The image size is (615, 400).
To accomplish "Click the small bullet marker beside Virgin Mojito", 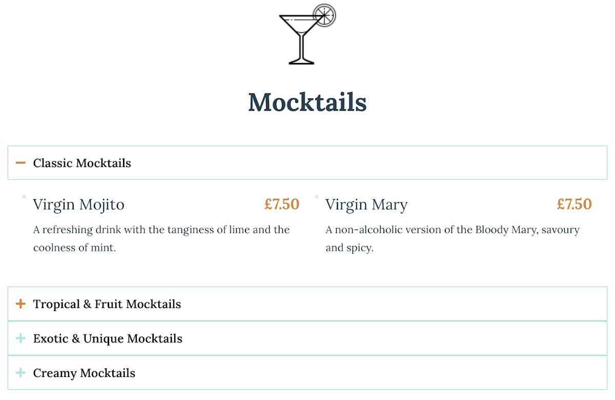I will [x=24, y=196].
